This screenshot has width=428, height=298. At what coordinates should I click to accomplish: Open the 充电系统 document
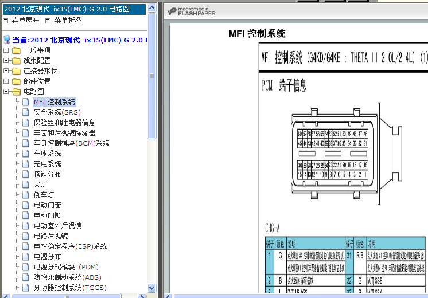click(x=47, y=164)
